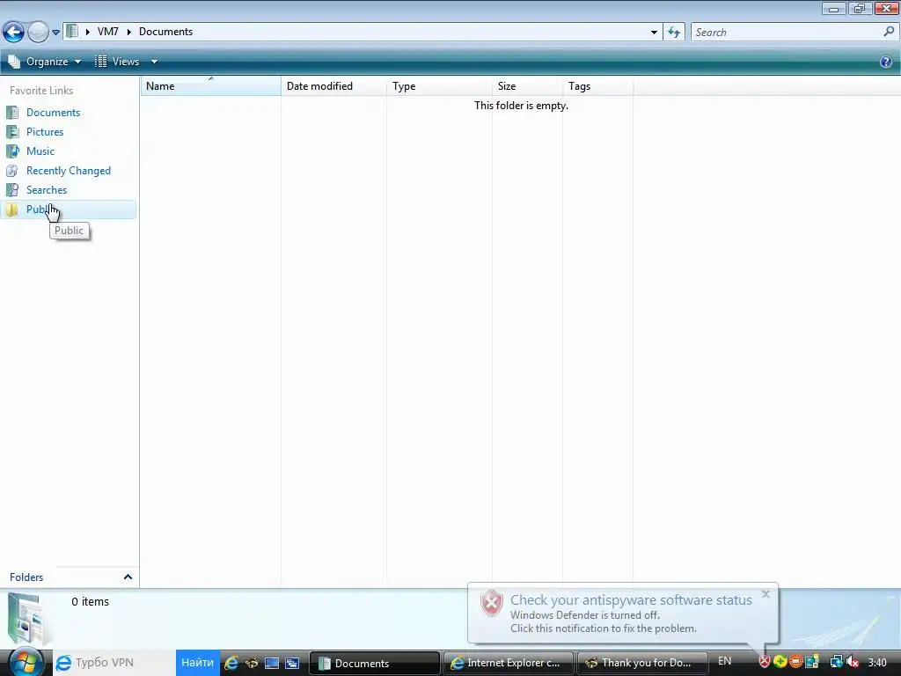
Task: Click the EN language indicator
Action: [x=725, y=661]
